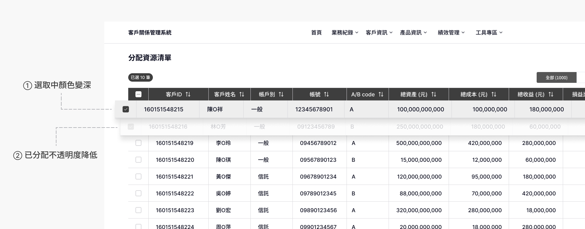Check the box for row 160151548222
The image size is (585, 229).
click(138, 193)
